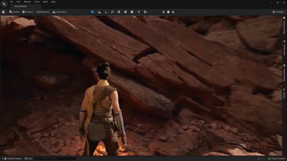Viewport: 287px width, 161px height.
Task: Click the game viewport
Action: pos(141,85)
